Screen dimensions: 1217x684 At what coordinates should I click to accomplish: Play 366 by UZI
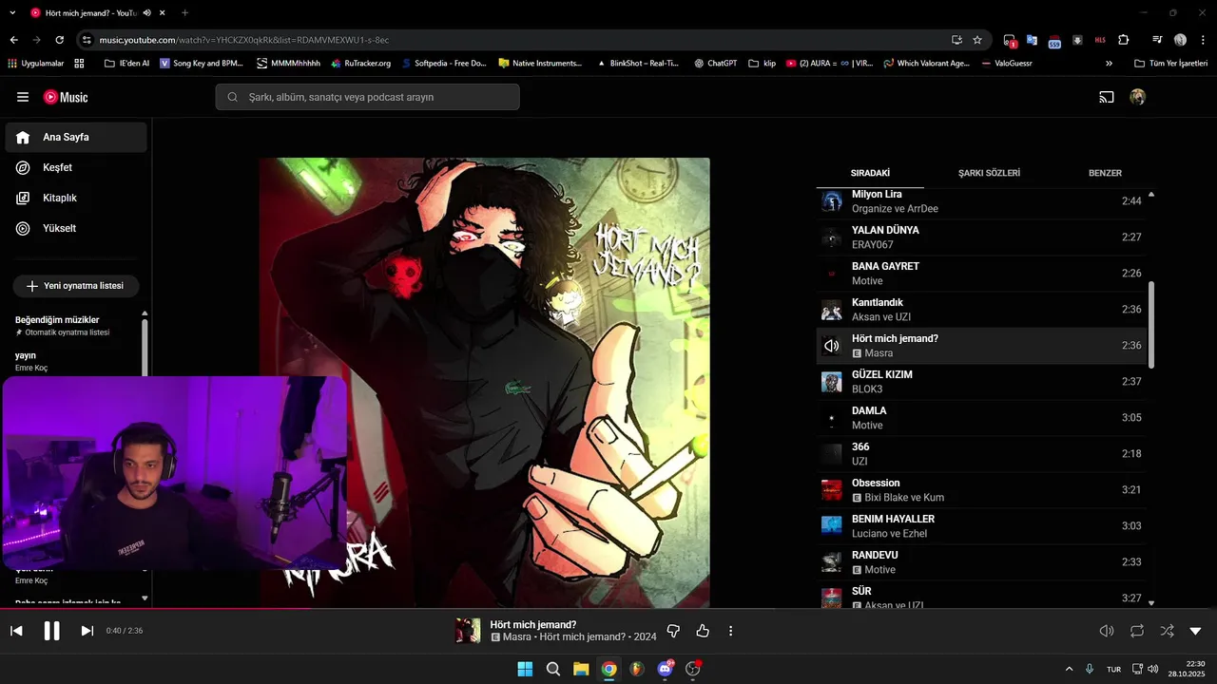click(981, 454)
